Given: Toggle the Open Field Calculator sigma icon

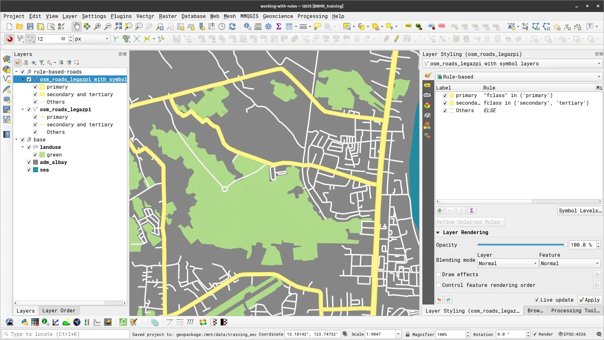Looking at the screenshot, I should coord(279,27).
